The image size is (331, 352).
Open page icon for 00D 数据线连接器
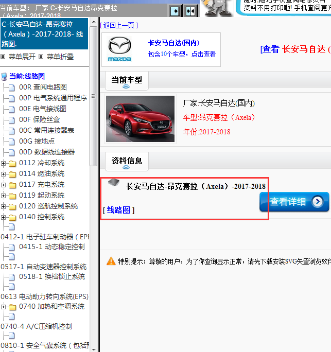[x=12, y=152]
